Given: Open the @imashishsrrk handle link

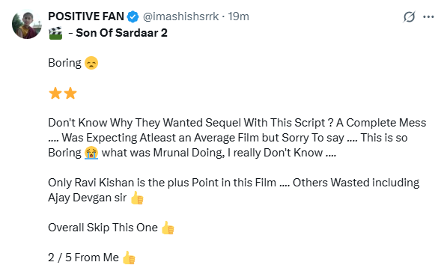Looking at the screenshot, I should point(180,16).
